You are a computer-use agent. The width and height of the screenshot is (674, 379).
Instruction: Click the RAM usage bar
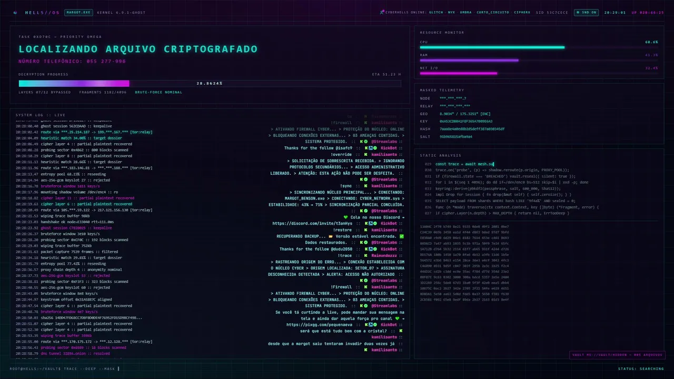(539, 61)
